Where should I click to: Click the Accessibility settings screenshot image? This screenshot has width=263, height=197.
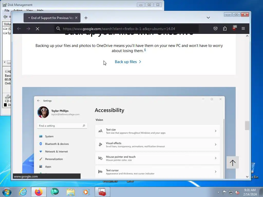(129, 133)
